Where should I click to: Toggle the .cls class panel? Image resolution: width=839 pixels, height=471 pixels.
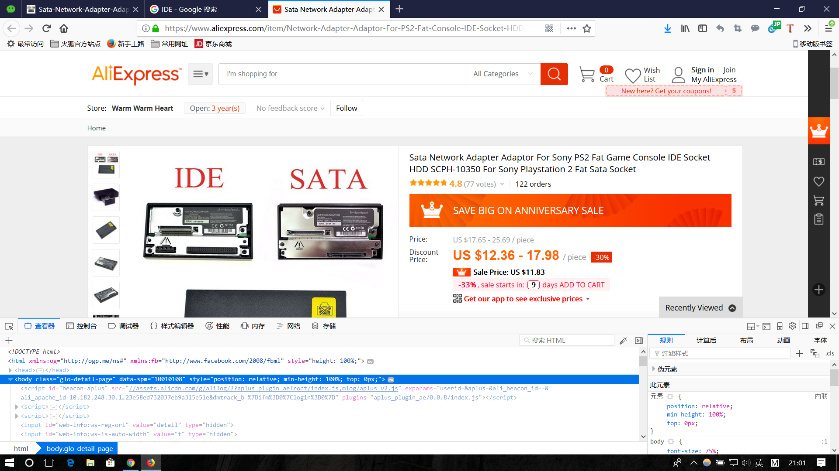coord(830,353)
